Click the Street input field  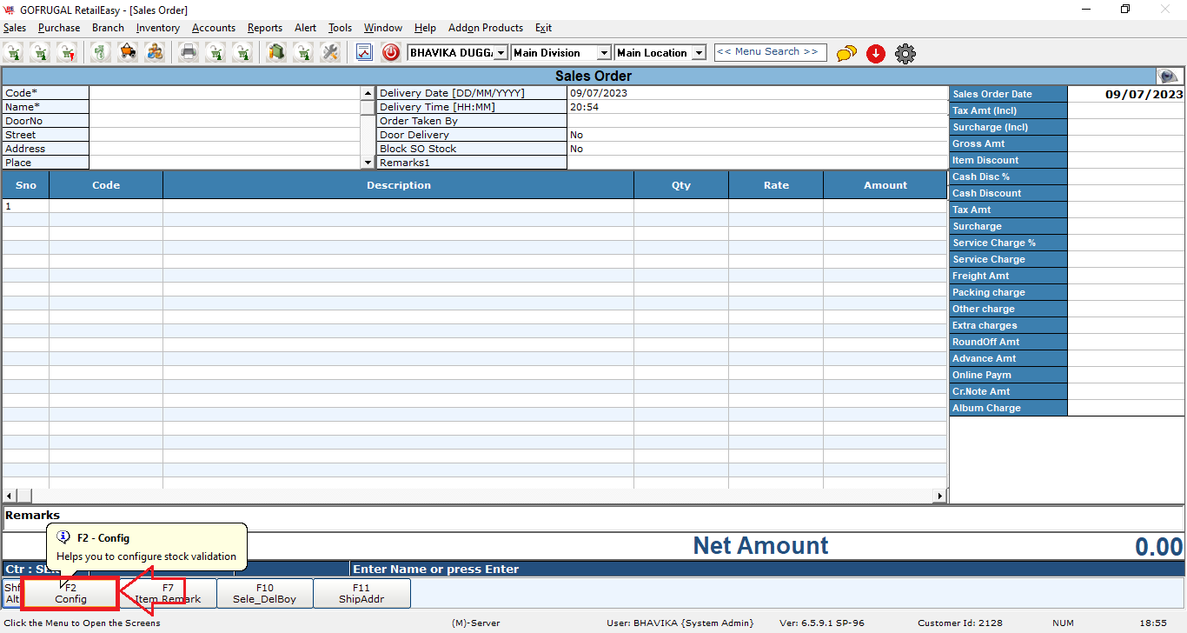pos(224,135)
